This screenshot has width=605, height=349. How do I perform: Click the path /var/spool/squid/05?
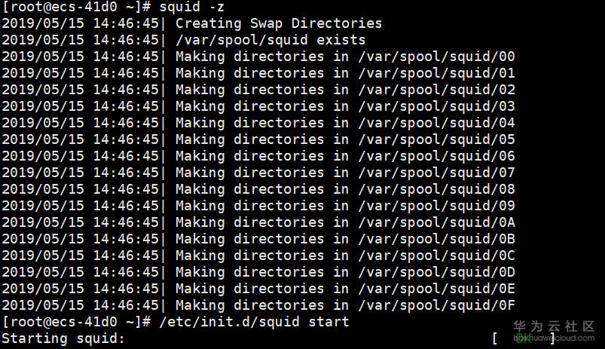pos(436,139)
